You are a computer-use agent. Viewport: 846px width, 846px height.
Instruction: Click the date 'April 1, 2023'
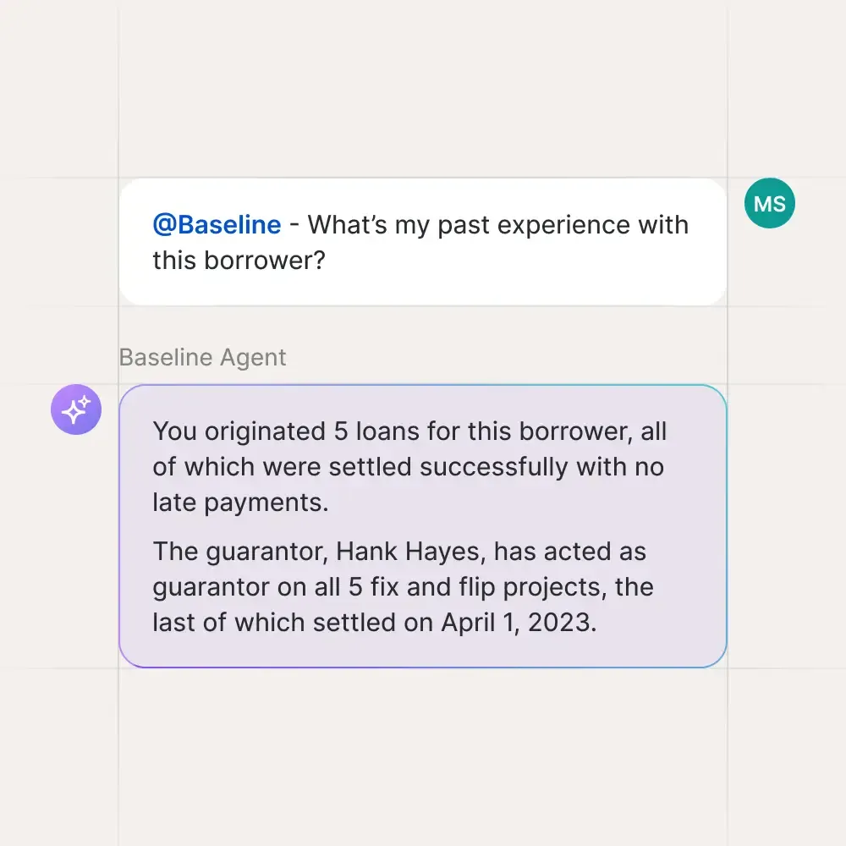coord(518,622)
